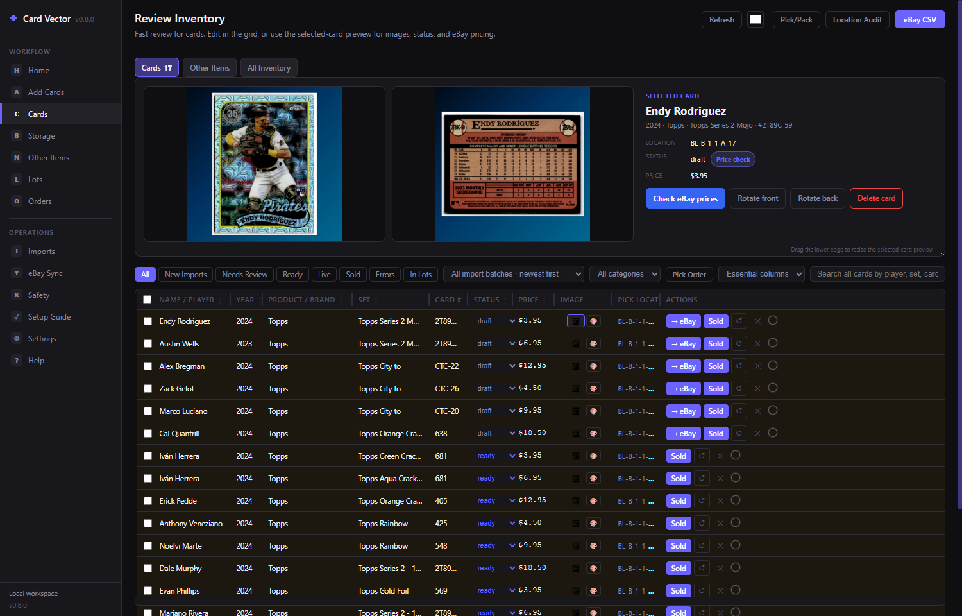Viewport: 962px width, 616px height.
Task: Click revert arrow icon in Evan Phillips row
Action: (x=702, y=590)
